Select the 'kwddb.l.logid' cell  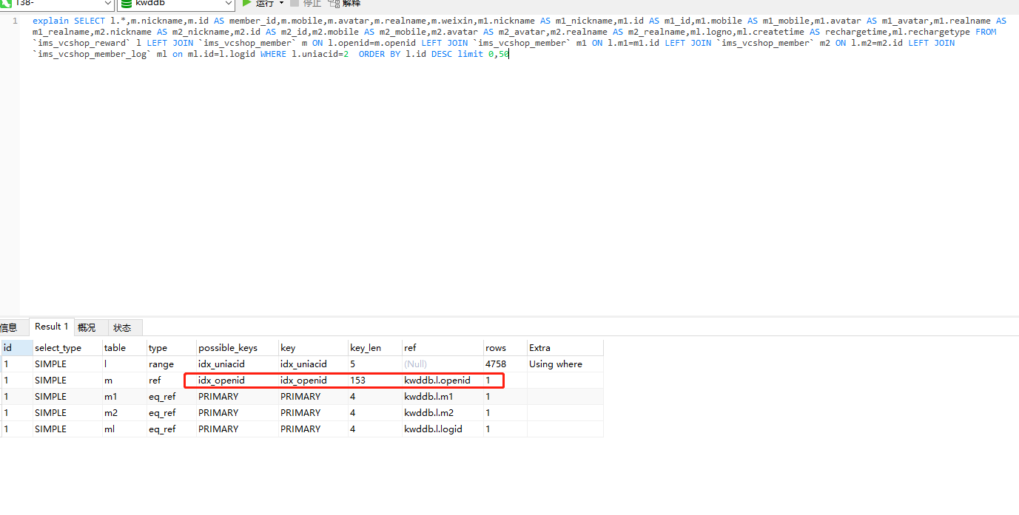tap(443, 429)
